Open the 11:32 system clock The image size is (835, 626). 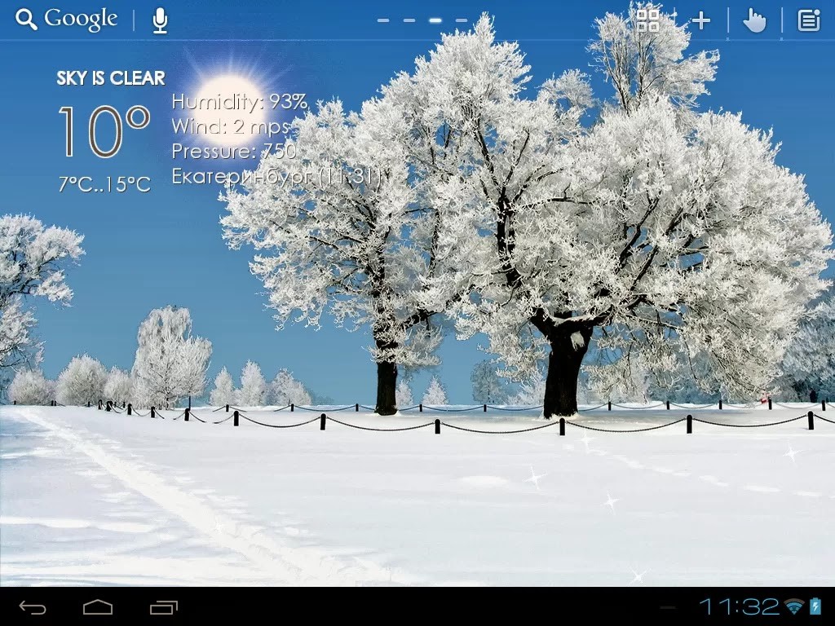click(739, 606)
